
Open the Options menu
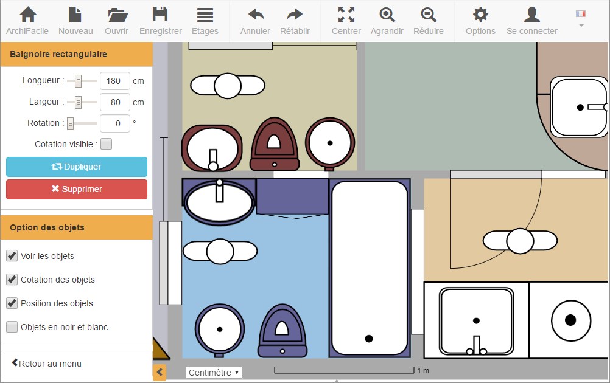coord(480,21)
